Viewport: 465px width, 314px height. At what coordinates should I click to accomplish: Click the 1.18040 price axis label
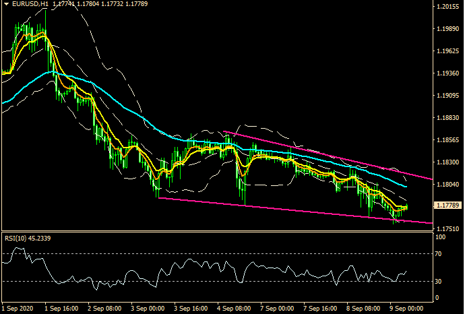(446, 185)
